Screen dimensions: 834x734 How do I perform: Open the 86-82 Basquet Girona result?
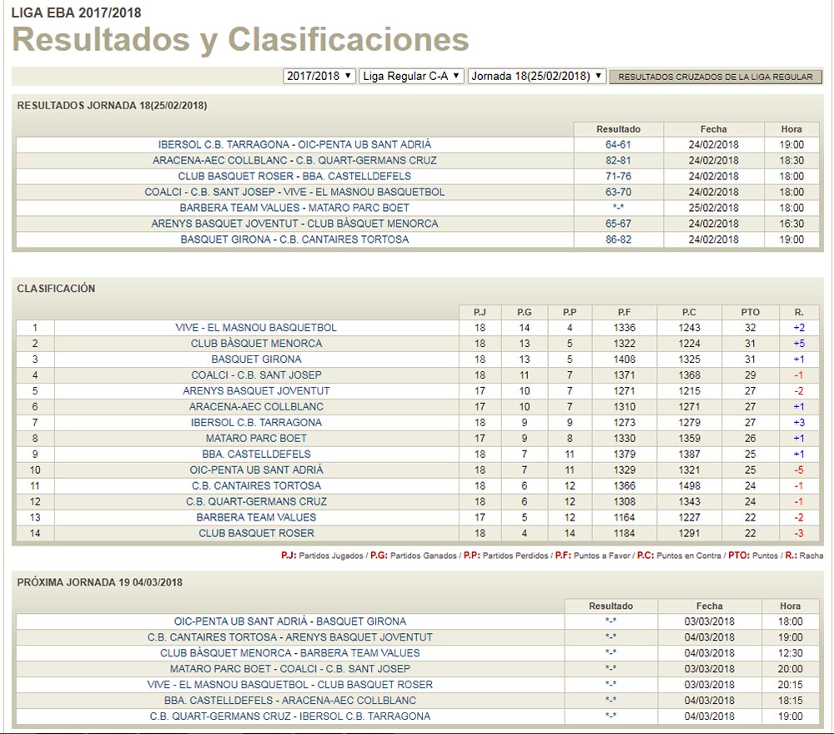click(615, 240)
